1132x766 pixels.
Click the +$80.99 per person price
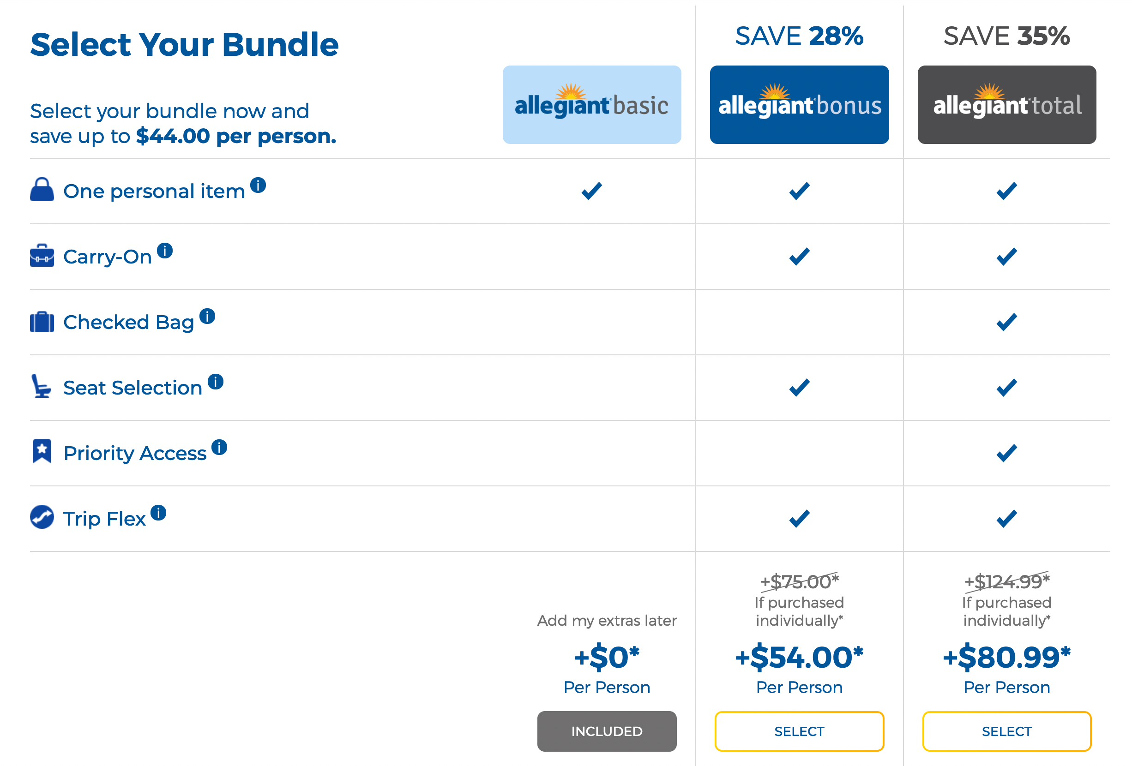point(1006,658)
